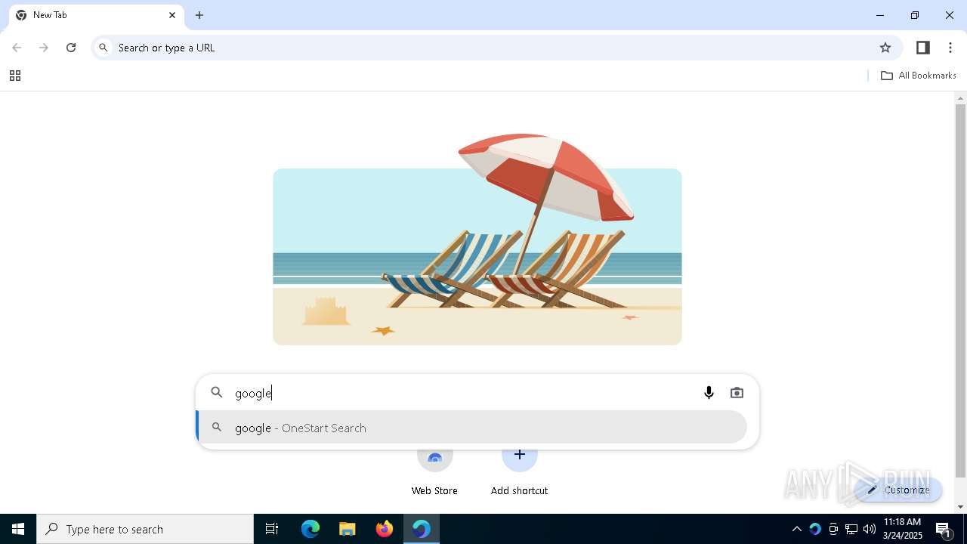Image resolution: width=967 pixels, height=544 pixels.
Task: Open the volume control tray icon
Action: 870,529
